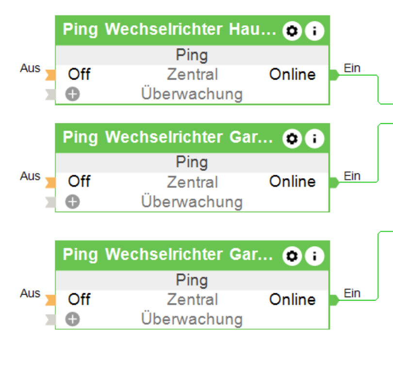Open settings gear of Wechselrichter Hau block
Image resolution: width=393 pixels, height=367 pixels.
[292, 31]
